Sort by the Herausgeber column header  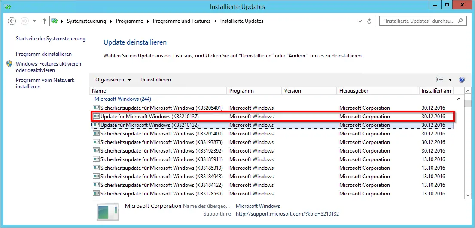(378, 91)
